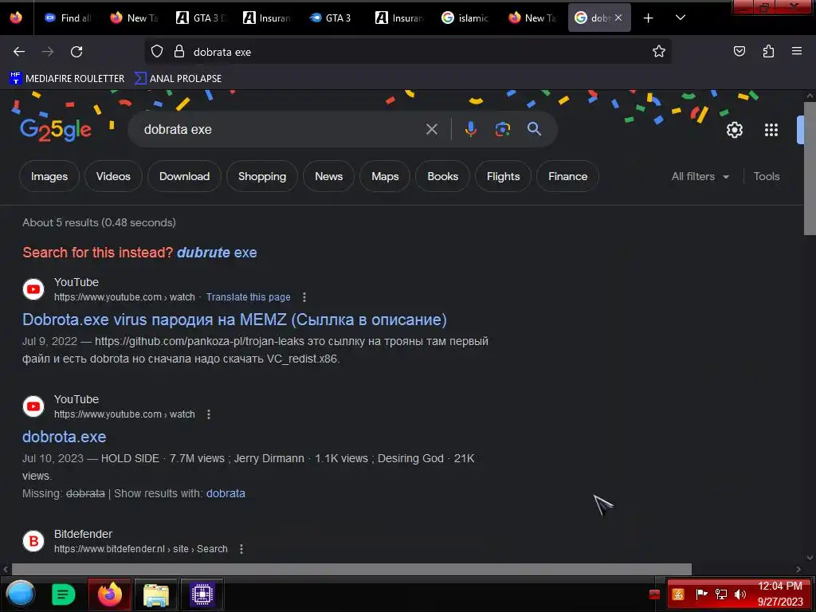Select the Shopping filter chip
Image resolution: width=816 pixels, height=612 pixels.
point(262,176)
